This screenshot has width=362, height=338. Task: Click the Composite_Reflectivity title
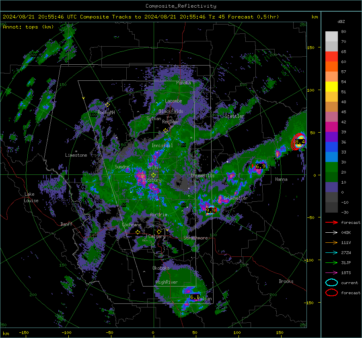(x=181, y=6)
